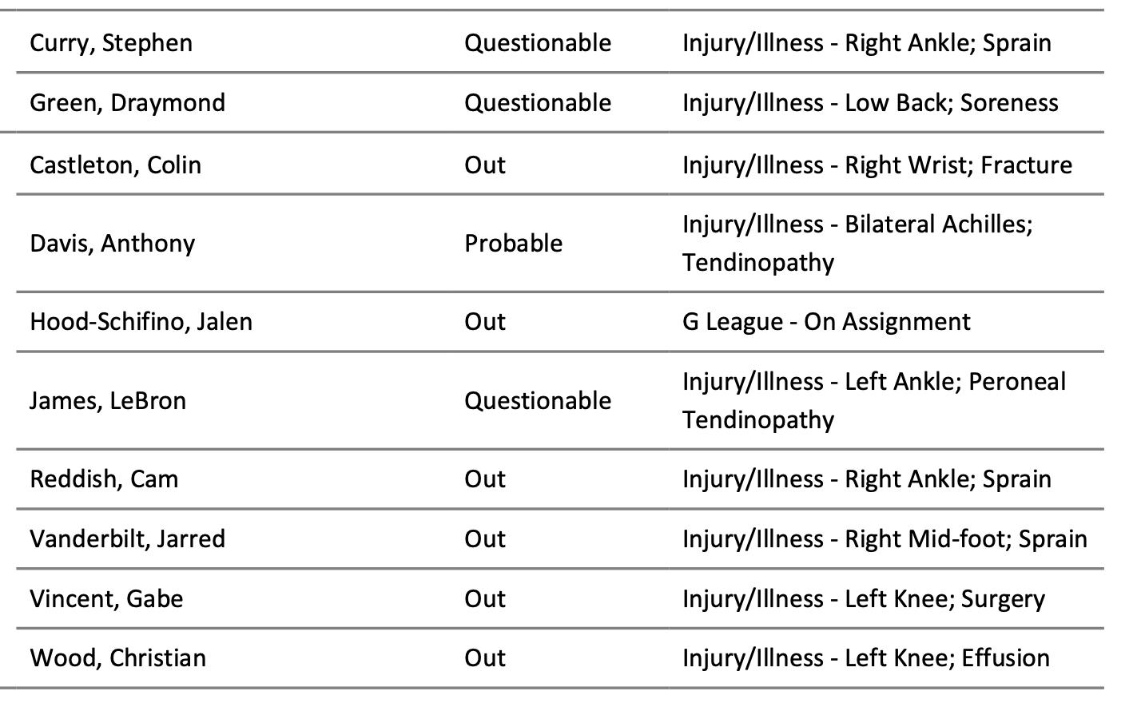
Task: Select the Bilateral Achilles Tendinopathy reason
Action: [x=857, y=244]
